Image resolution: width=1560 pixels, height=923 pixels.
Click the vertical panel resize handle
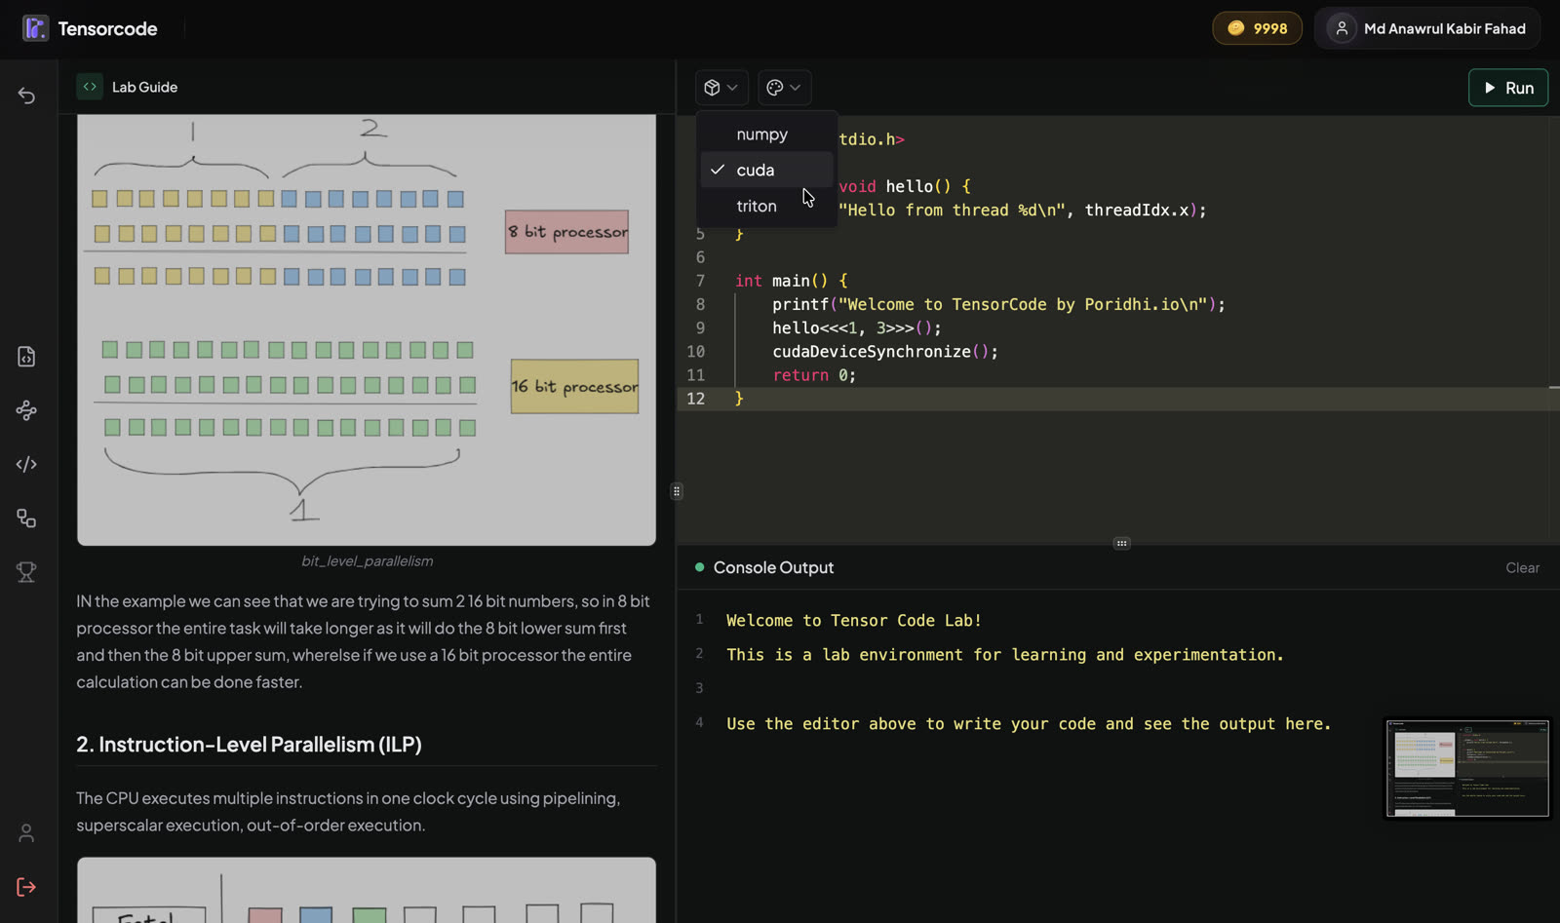click(x=677, y=491)
